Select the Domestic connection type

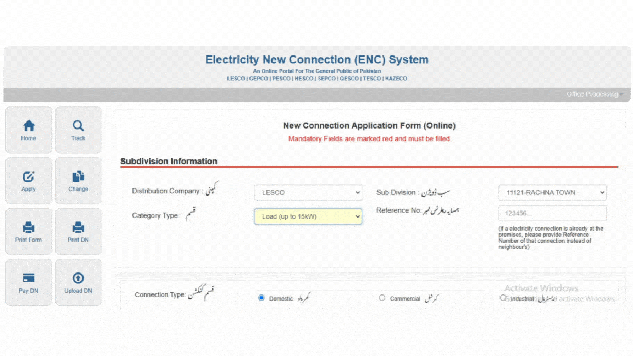261,297
